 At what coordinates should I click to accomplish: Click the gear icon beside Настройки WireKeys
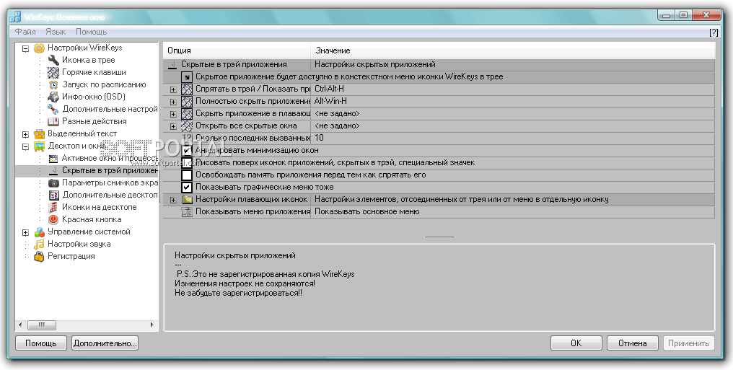[x=39, y=48]
